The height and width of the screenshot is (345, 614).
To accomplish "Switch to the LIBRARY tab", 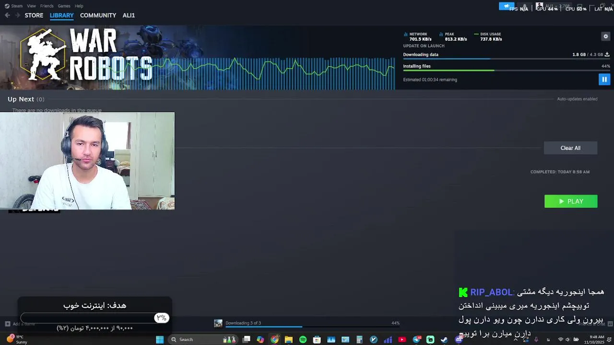I will (62, 15).
